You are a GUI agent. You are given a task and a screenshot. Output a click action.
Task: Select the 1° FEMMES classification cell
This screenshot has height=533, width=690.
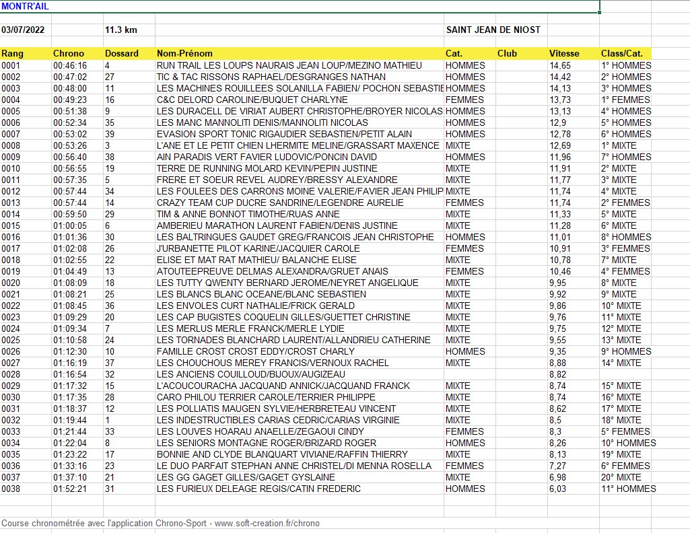click(x=626, y=100)
